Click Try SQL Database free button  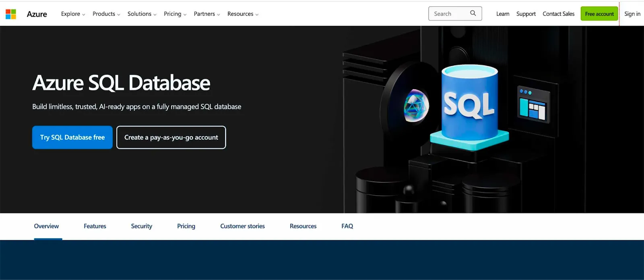click(72, 137)
